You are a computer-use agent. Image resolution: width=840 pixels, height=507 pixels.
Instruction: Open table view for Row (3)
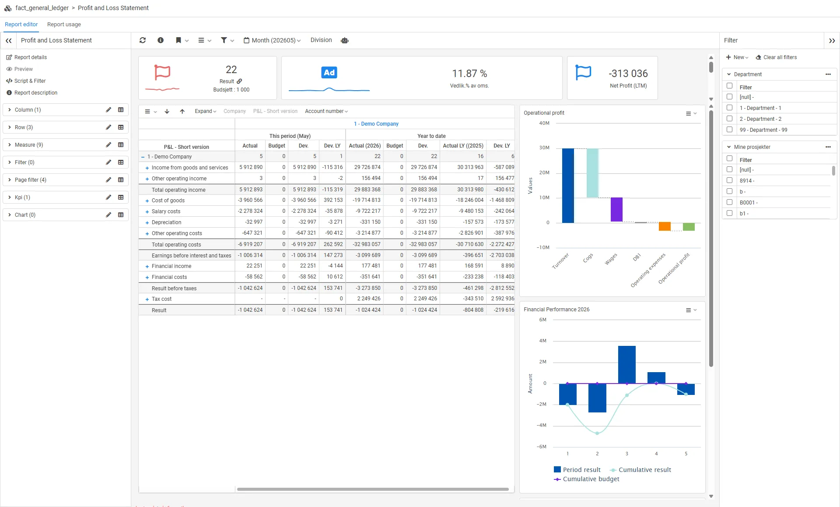[121, 127]
